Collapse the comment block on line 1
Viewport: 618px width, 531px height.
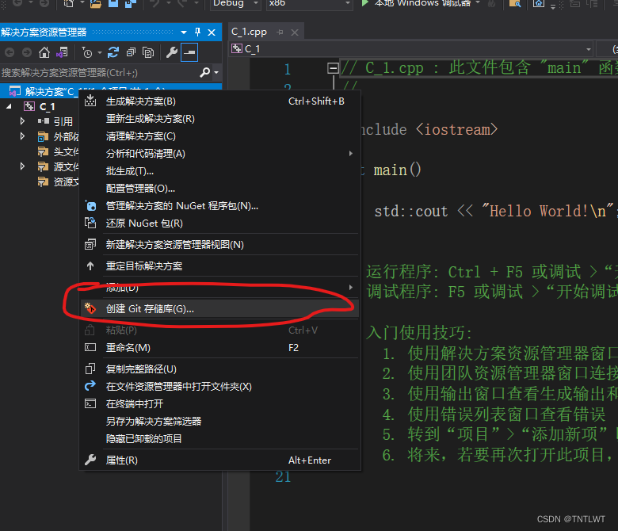pos(333,68)
